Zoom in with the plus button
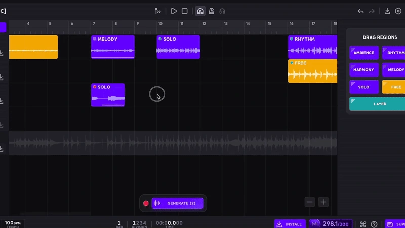 pyautogui.click(x=323, y=202)
